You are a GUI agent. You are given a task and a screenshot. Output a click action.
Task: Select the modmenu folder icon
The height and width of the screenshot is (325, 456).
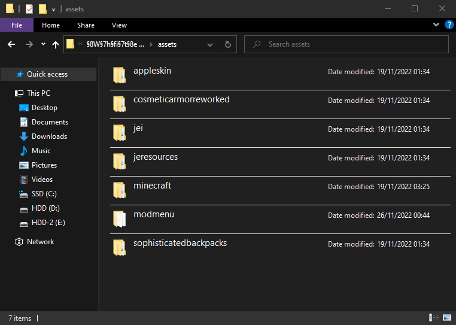click(x=119, y=219)
